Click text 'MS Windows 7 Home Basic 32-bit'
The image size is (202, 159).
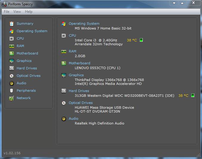103,28
